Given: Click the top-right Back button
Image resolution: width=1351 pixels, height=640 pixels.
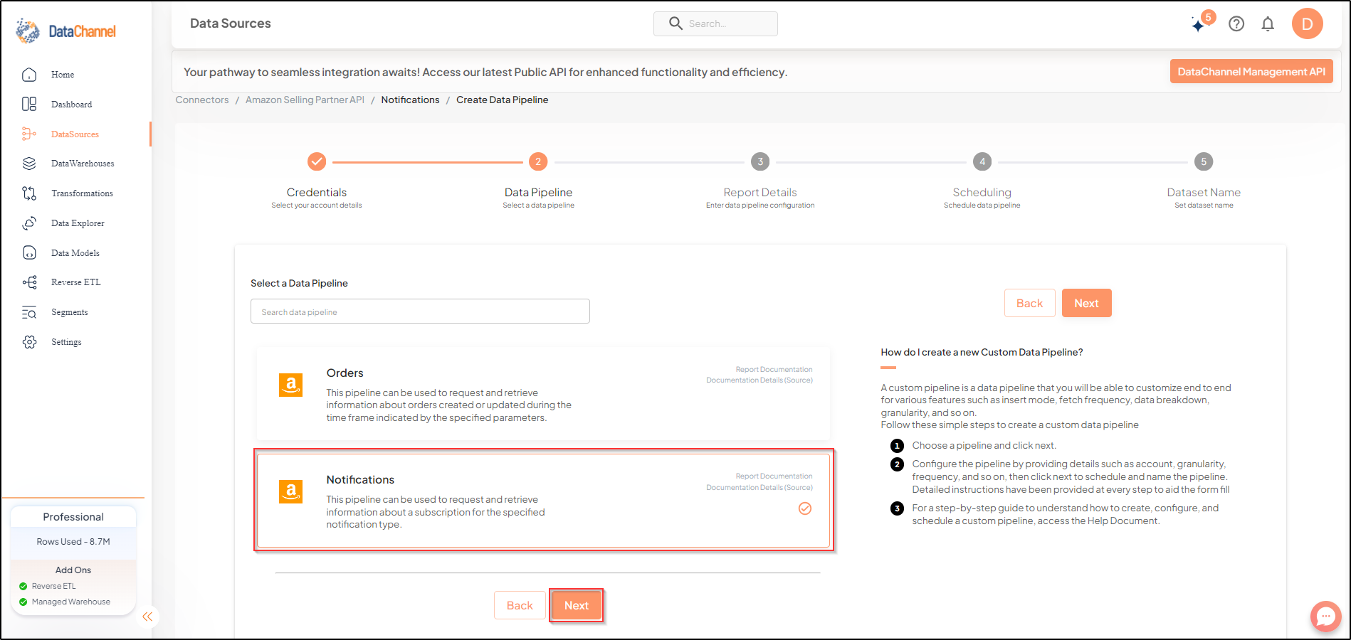Looking at the screenshot, I should [x=1029, y=303].
